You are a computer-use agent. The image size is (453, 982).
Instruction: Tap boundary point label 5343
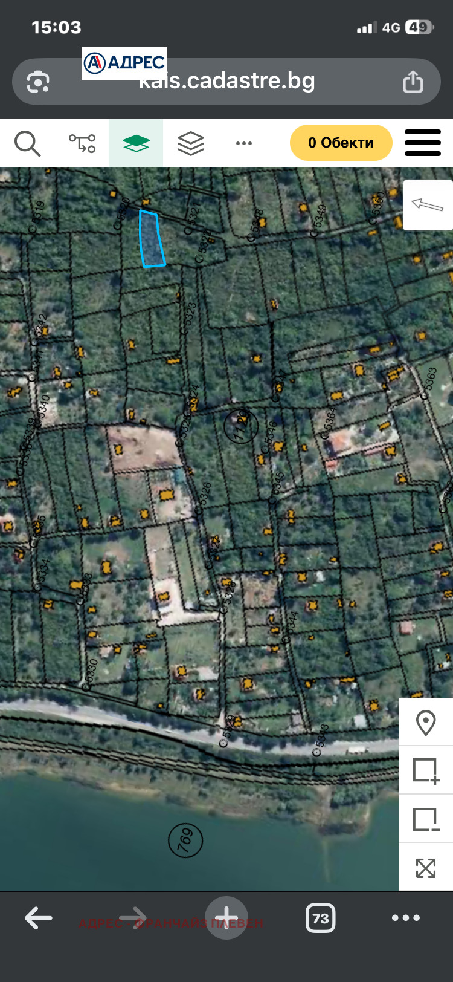pyautogui.click(x=322, y=736)
